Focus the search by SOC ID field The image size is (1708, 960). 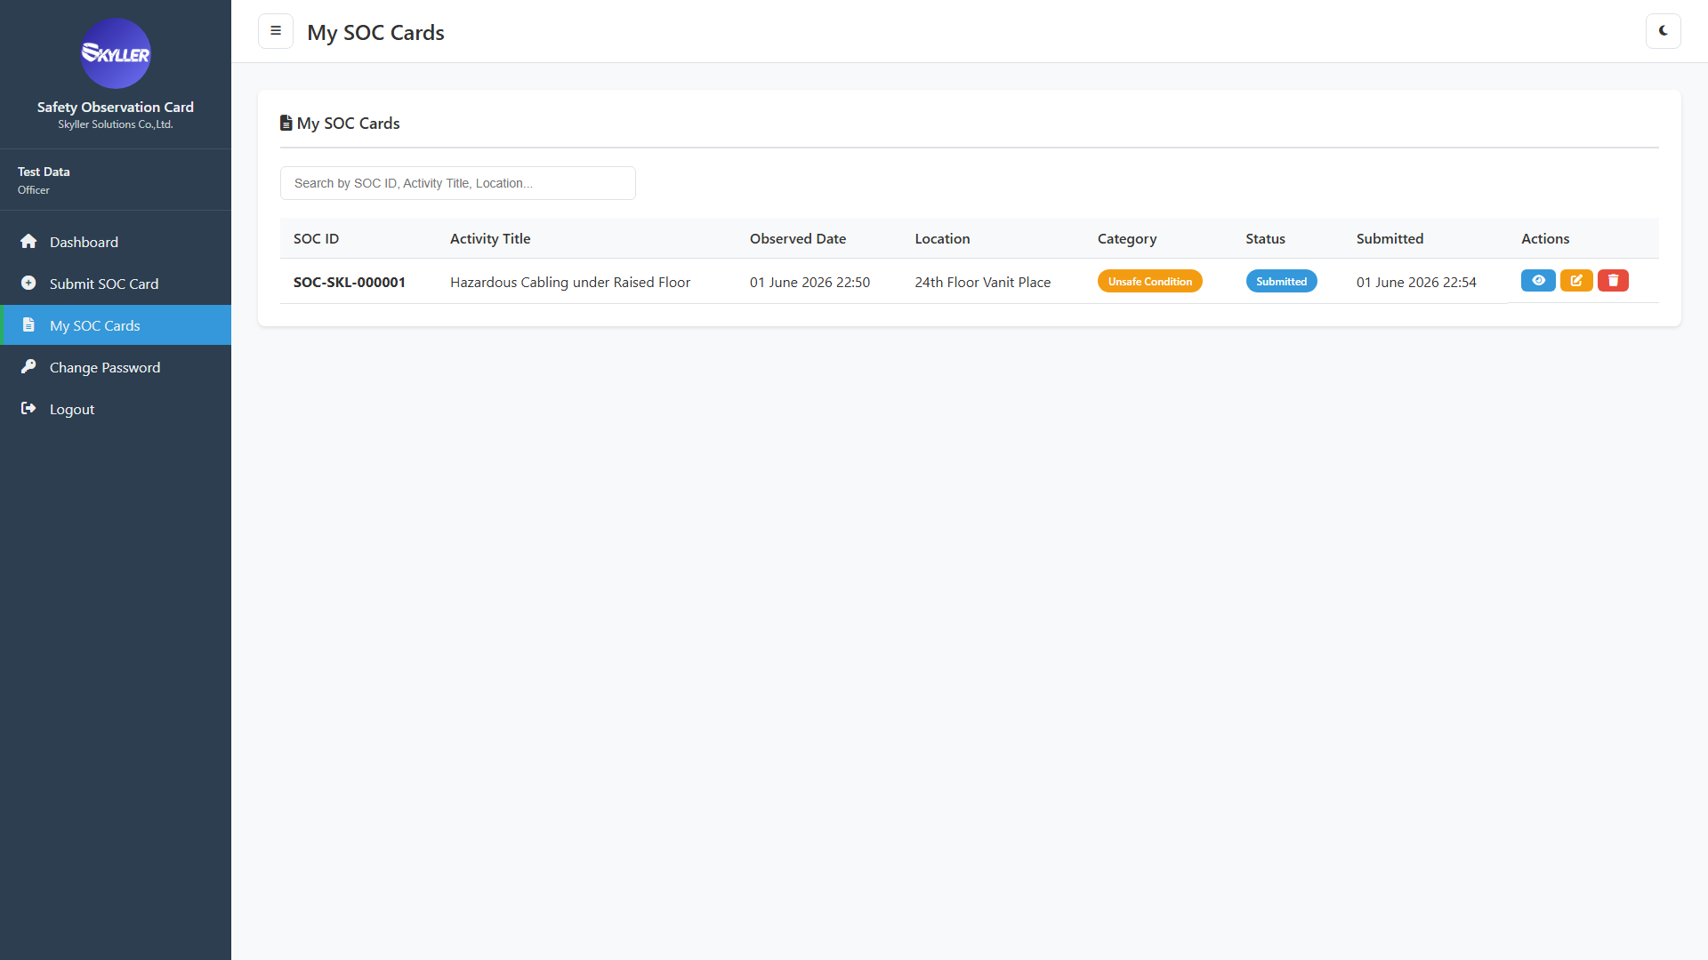(x=457, y=183)
